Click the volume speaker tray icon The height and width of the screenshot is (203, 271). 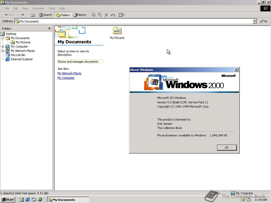[x=243, y=200]
